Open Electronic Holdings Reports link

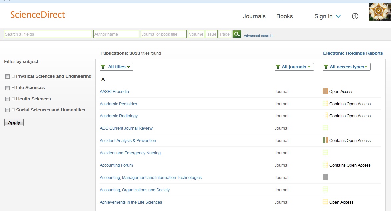coord(353,53)
